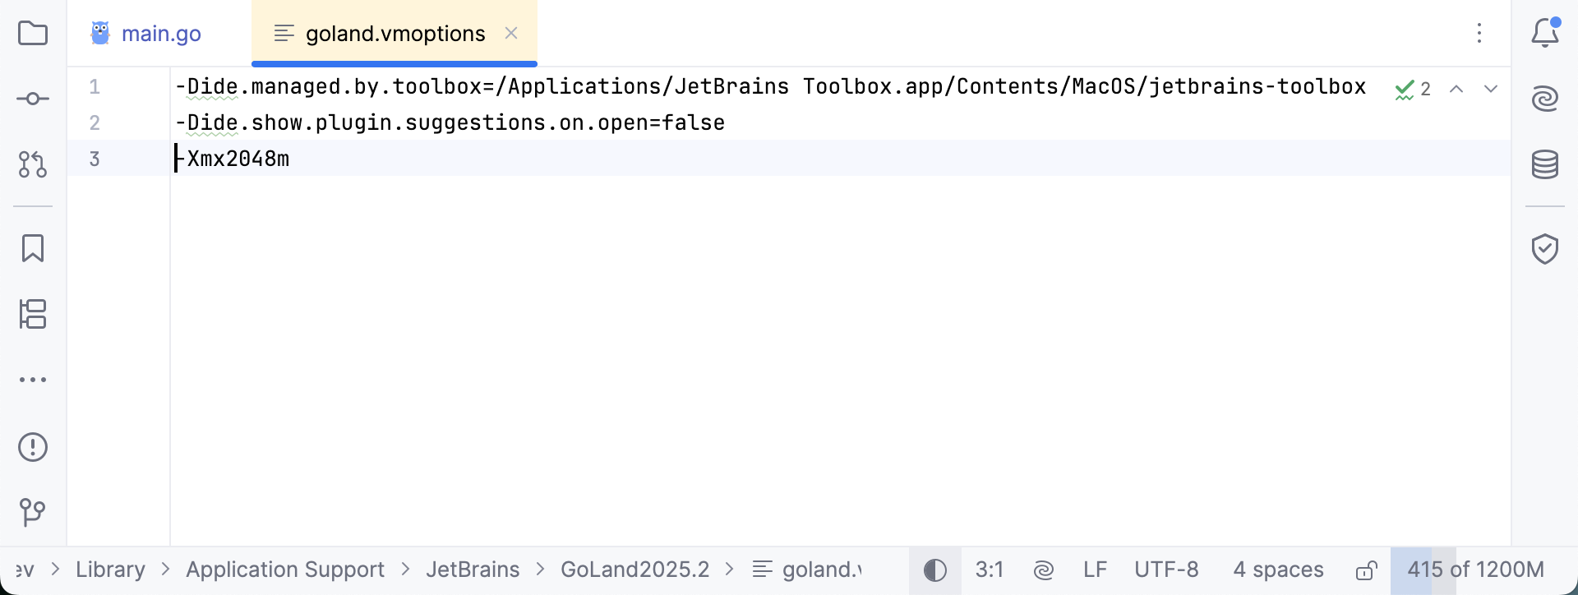Open the Bookmarks tool window

[x=33, y=248]
